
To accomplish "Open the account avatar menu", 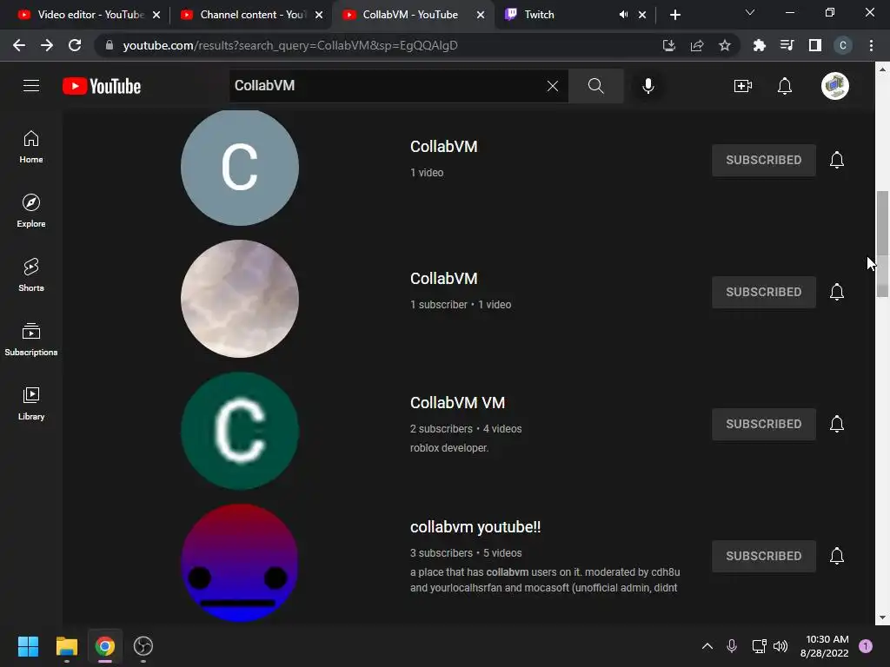I will point(835,86).
